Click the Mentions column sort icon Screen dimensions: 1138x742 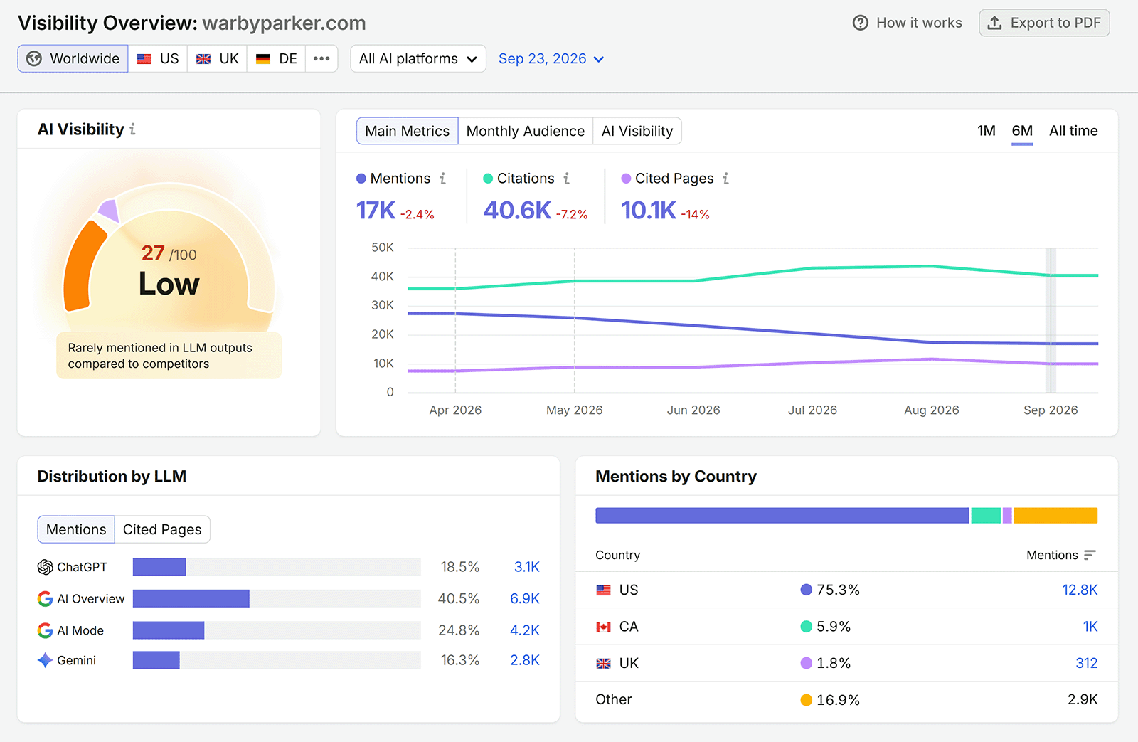pyautogui.click(x=1090, y=555)
